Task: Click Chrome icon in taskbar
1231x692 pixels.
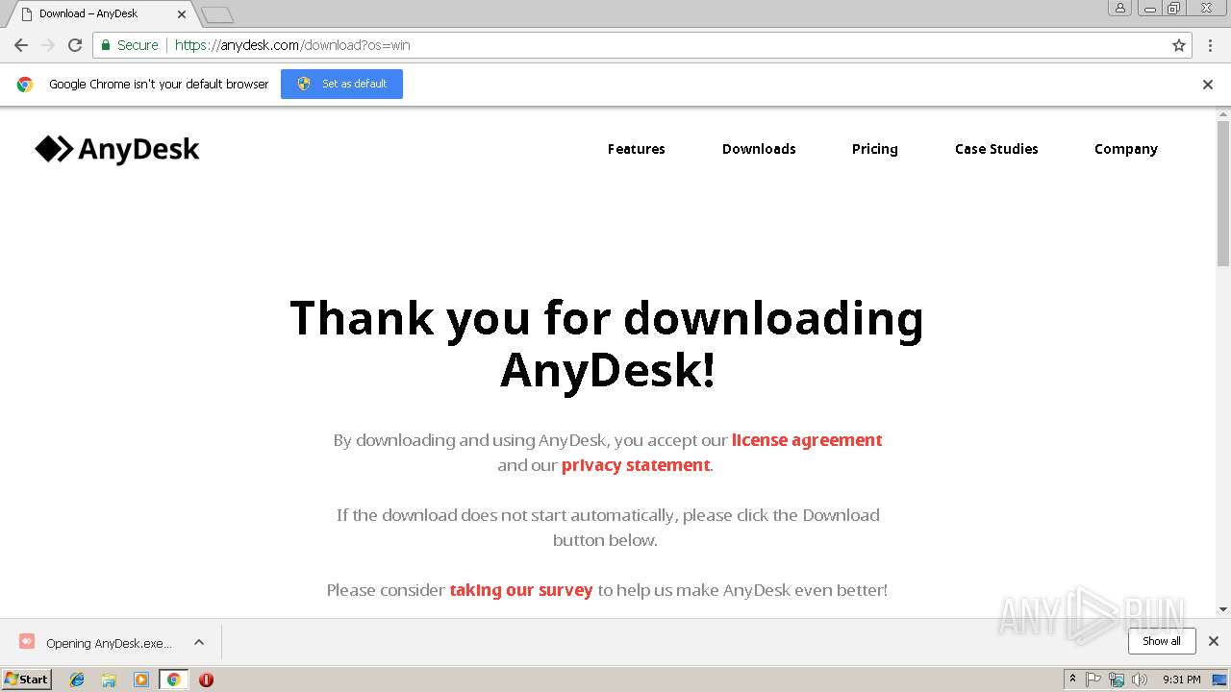Action: point(173,680)
